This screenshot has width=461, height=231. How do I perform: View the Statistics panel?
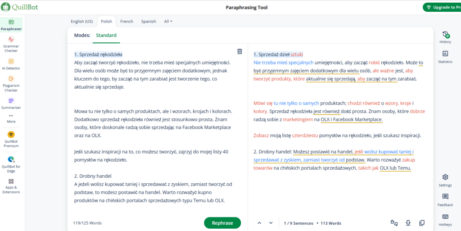(445, 57)
